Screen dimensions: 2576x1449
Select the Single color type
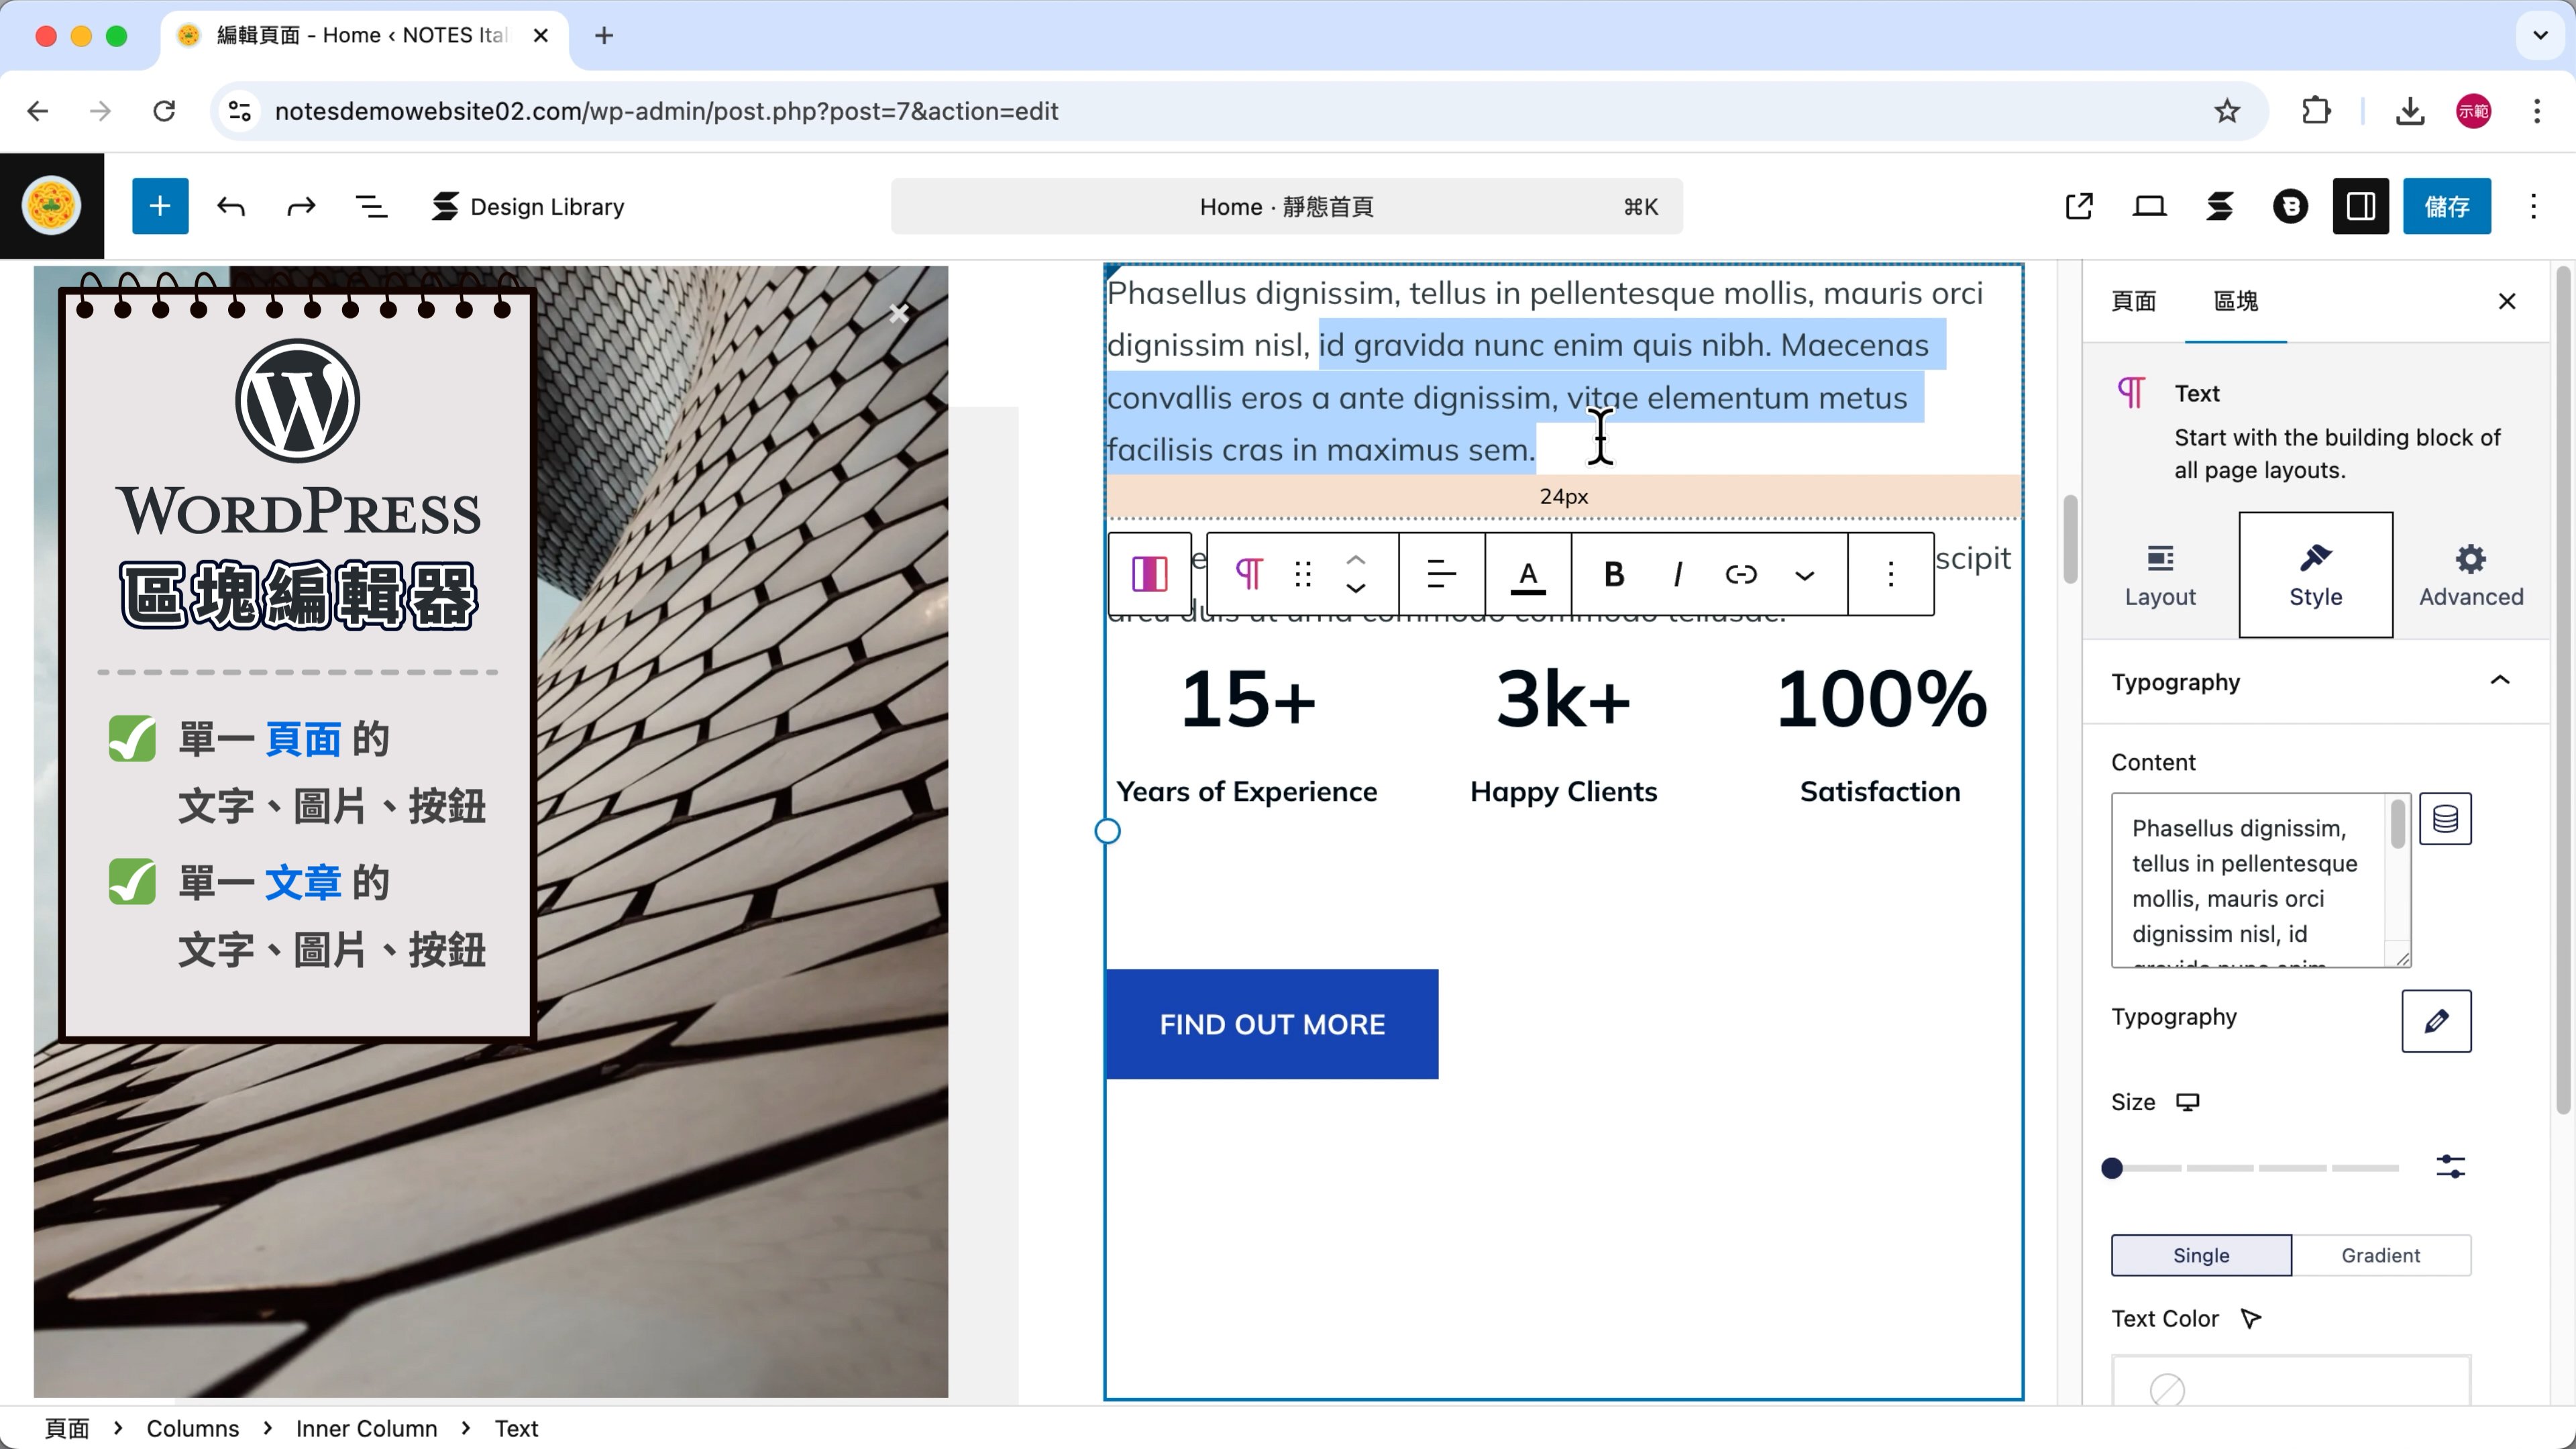pos(2201,1255)
